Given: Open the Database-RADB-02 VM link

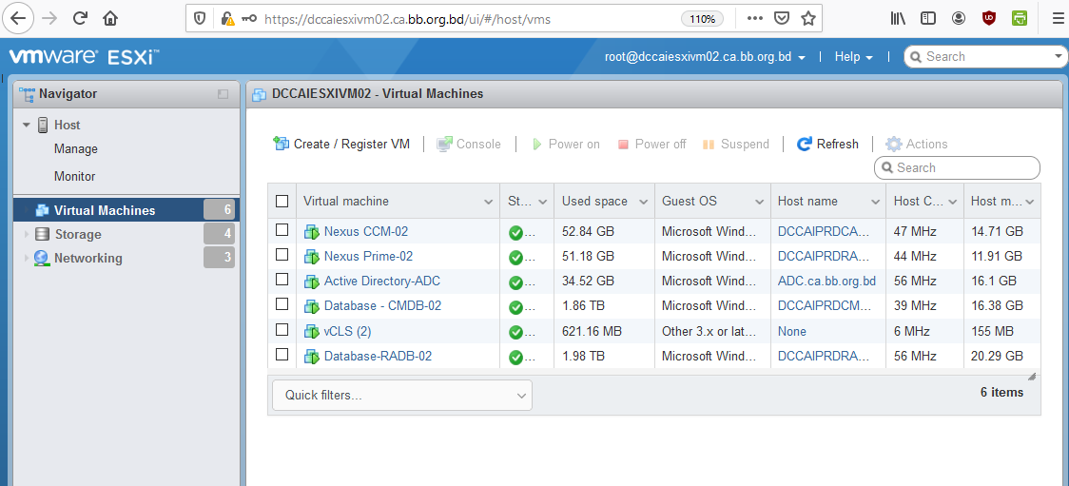Looking at the screenshot, I should click(378, 356).
